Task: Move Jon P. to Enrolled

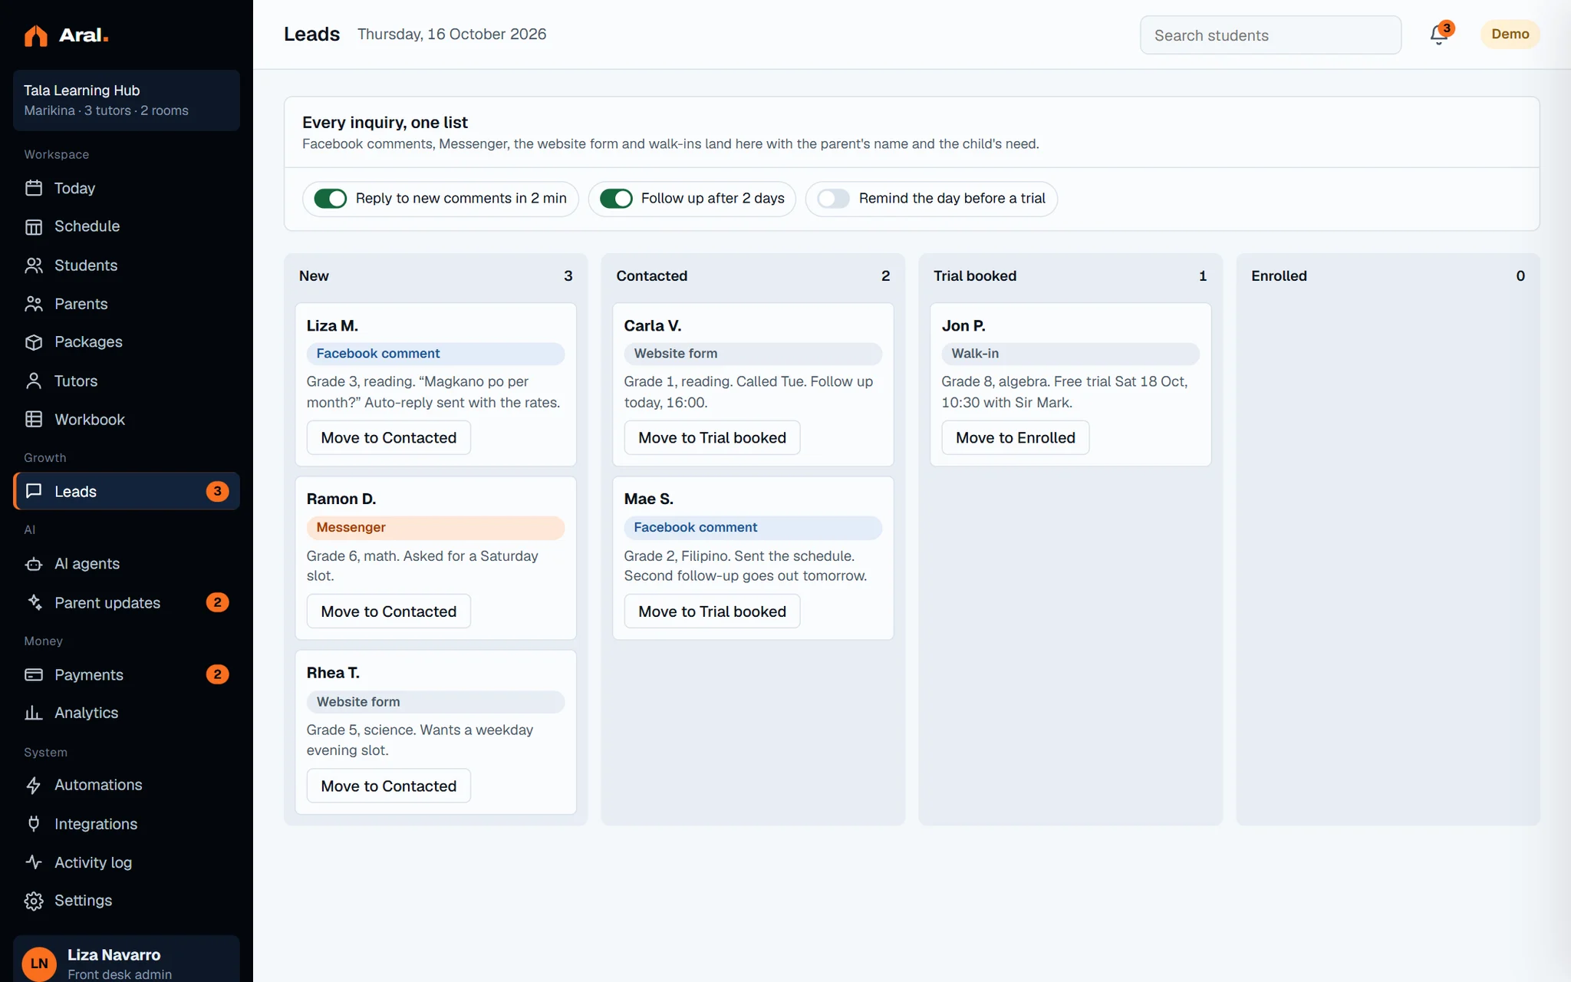Action: (1015, 437)
